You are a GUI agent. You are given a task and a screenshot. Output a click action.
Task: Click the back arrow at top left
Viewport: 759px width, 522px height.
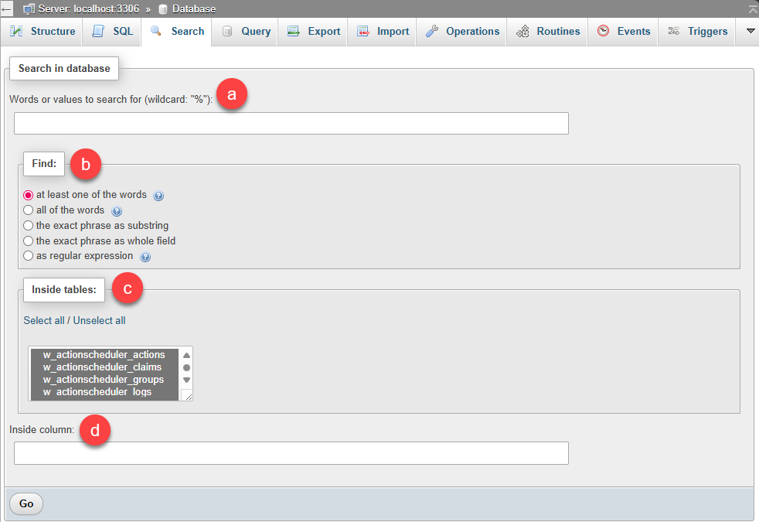tap(6, 9)
